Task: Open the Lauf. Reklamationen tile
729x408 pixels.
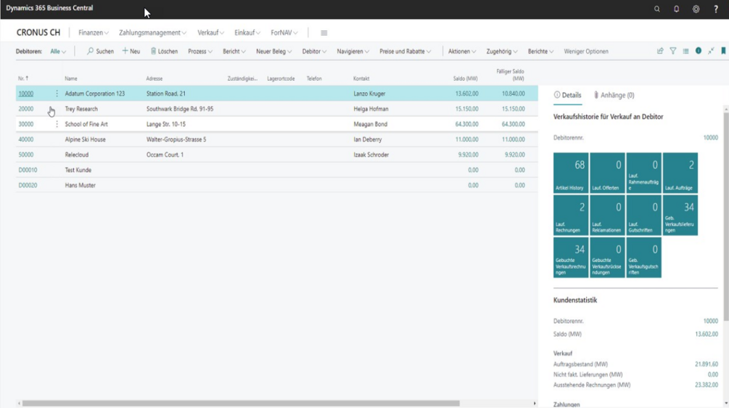Action: click(607, 215)
